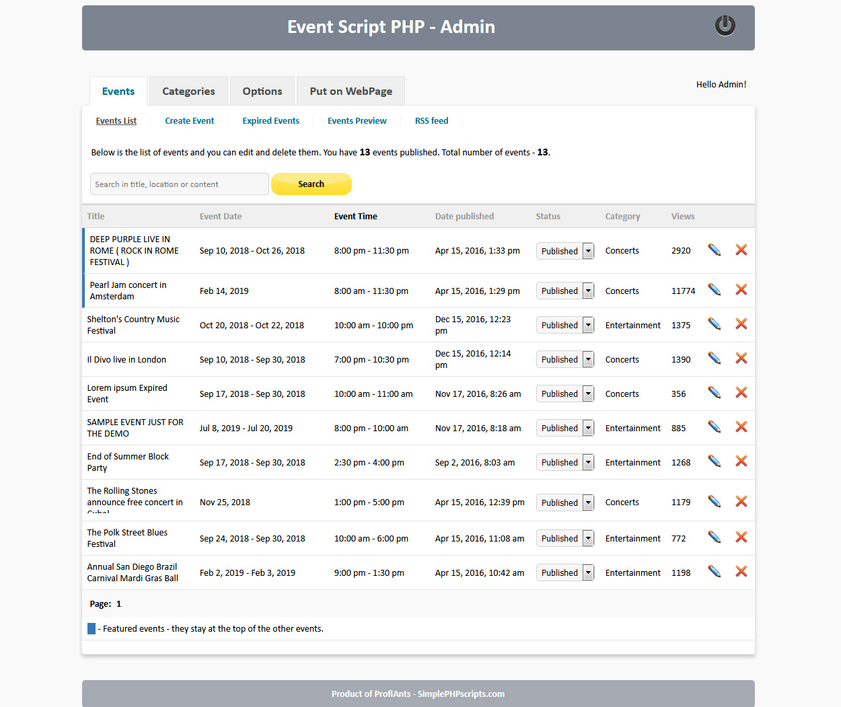Open the Published dropdown for End of Summer Block Party
This screenshot has width=841, height=707.
pos(565,462)
